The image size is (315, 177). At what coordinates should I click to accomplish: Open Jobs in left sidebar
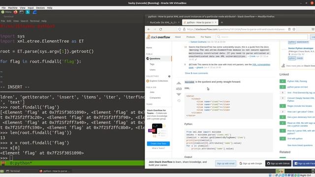tap(152, 92)
